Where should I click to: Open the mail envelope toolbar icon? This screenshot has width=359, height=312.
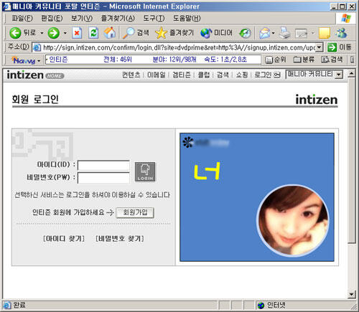coord(265,33)
